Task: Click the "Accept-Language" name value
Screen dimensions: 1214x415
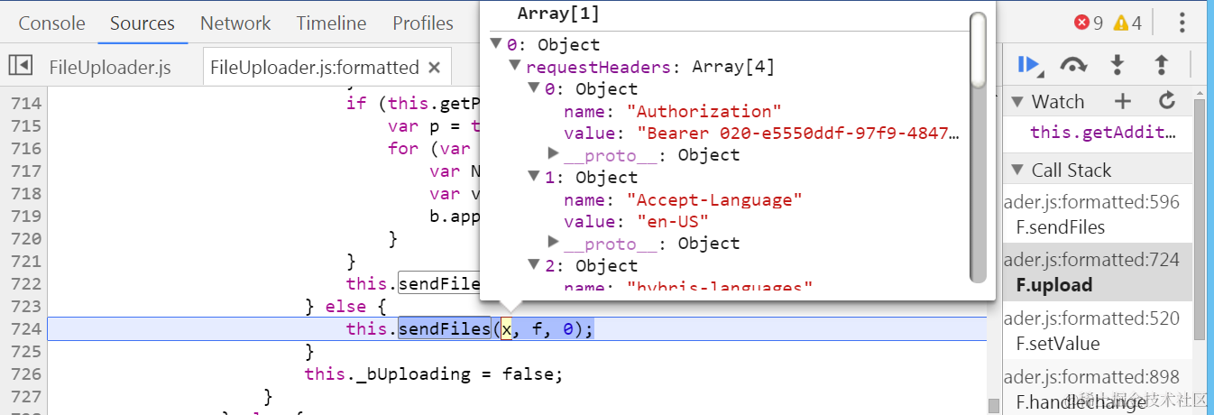Action: (x=713, y=199)
